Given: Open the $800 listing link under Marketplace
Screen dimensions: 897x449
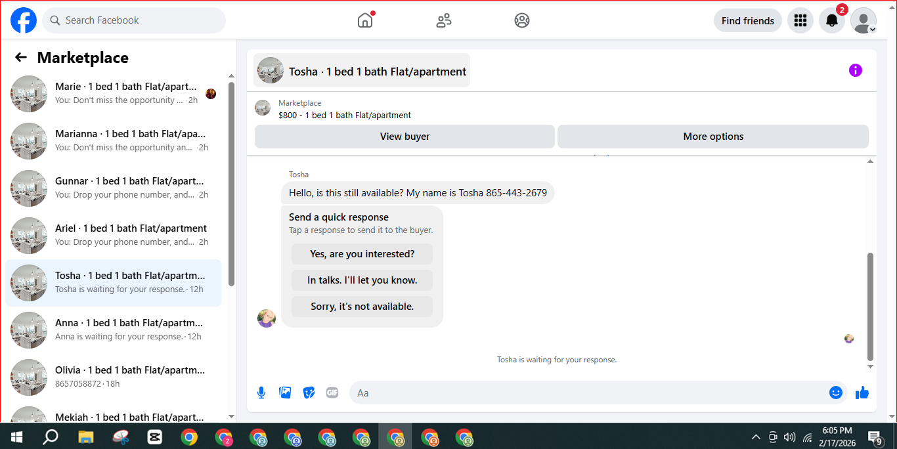Looking at the screenshot, I should tap(345, 115).
